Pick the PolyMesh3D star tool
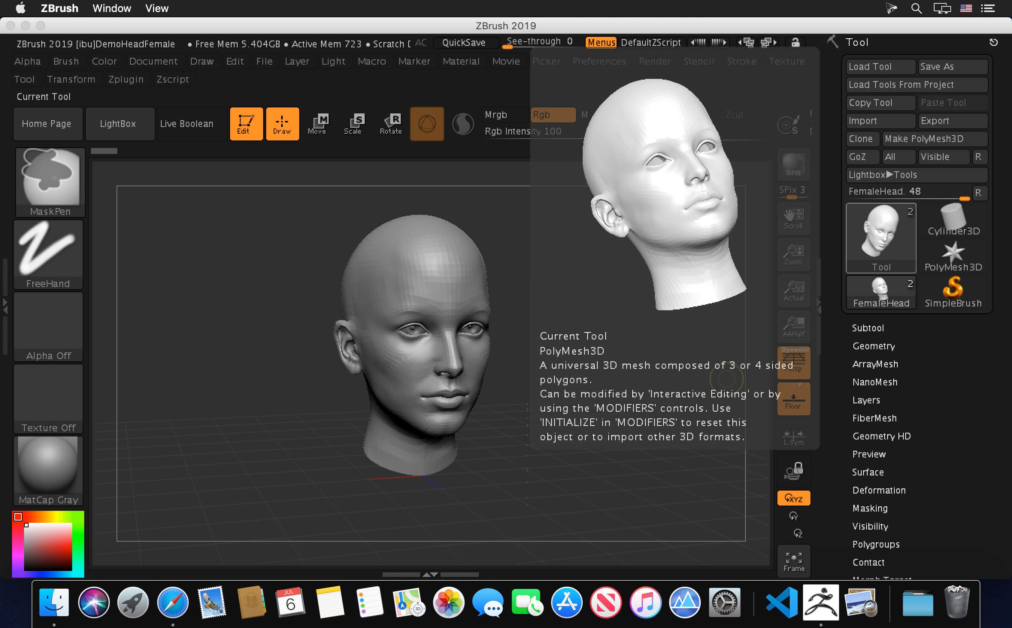1012x628 pixels. coord(953,256)
